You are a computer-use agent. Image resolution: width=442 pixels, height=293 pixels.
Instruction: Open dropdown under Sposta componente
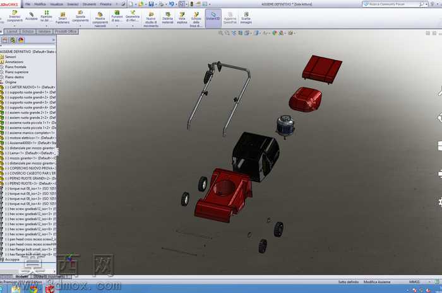click(80, 26)
